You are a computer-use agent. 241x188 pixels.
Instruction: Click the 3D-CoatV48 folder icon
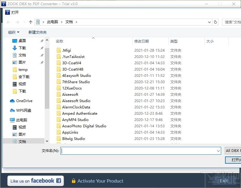click(x=59, y=69)
